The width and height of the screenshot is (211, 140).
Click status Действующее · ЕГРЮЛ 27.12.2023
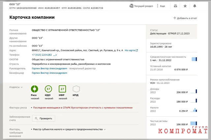pyautogui.click(x=170, y=34)
